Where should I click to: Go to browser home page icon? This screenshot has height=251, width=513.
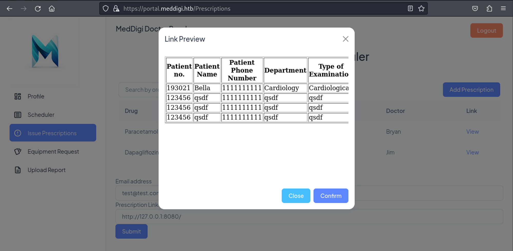(52, 9)
